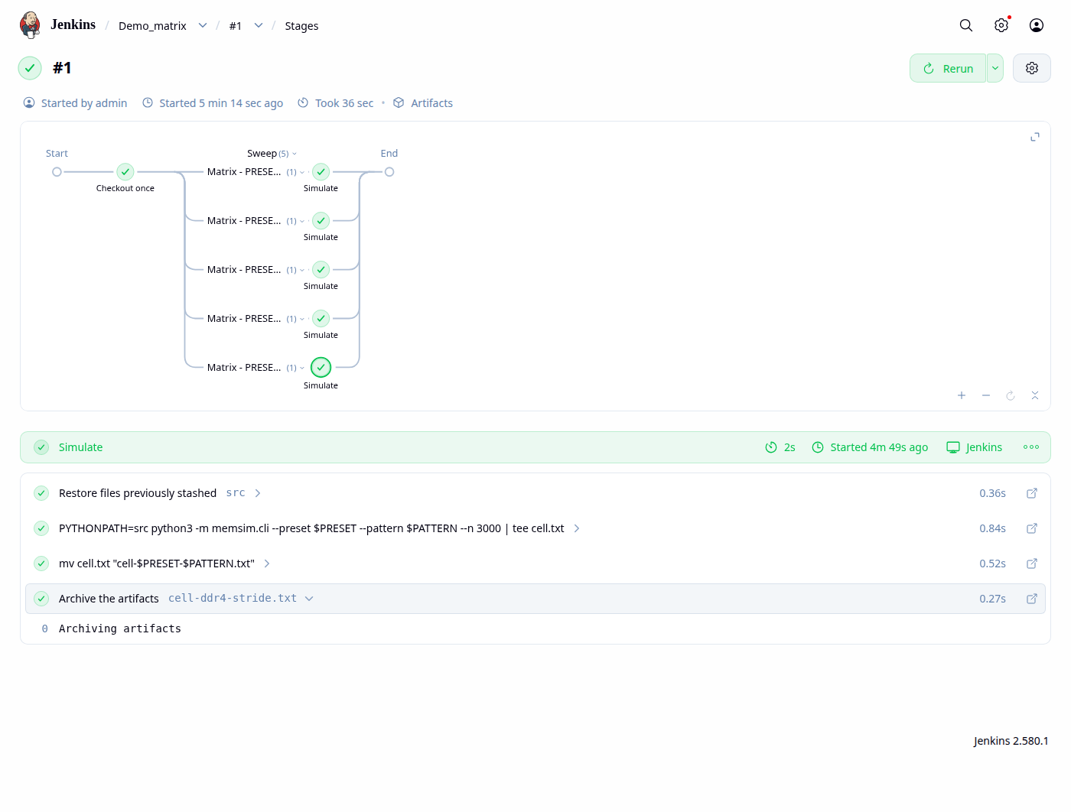
Task: Open Restore files step log in new tab
Action: (1032, 493)
